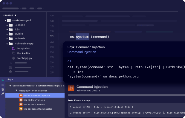Screen dimensions: 185x118
Task: Select line 21: Command Injection issue
Action: coord(35,95)
